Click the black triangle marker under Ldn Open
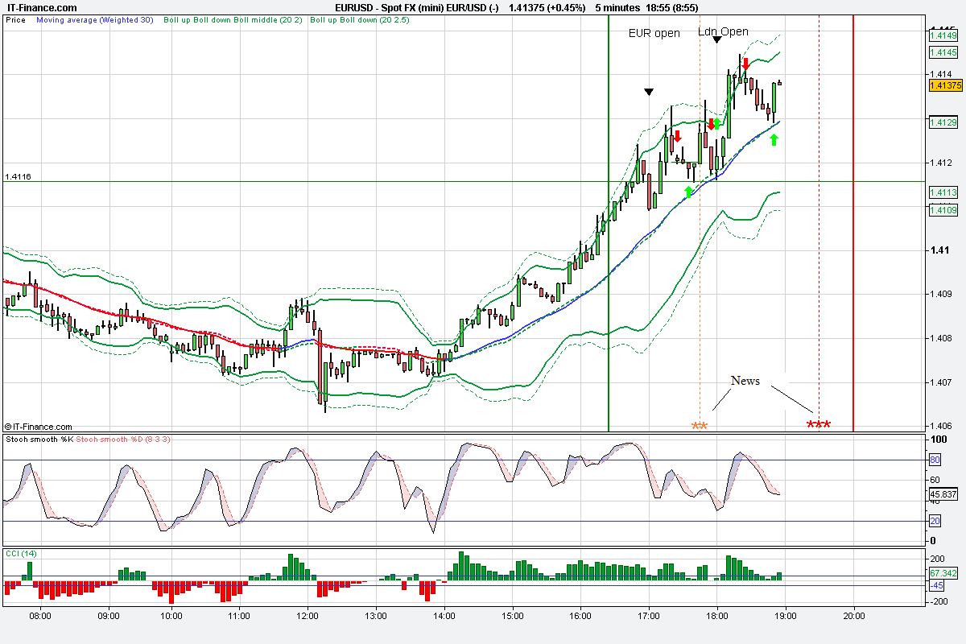This screenshot has height=644, width=966. [716, 39]
